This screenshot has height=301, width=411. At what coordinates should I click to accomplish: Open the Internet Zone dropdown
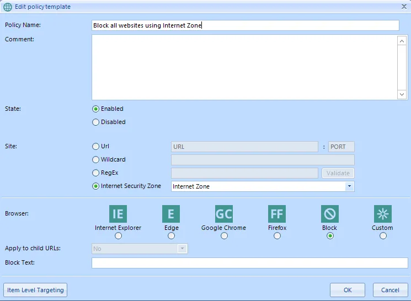tap(349, 187)
